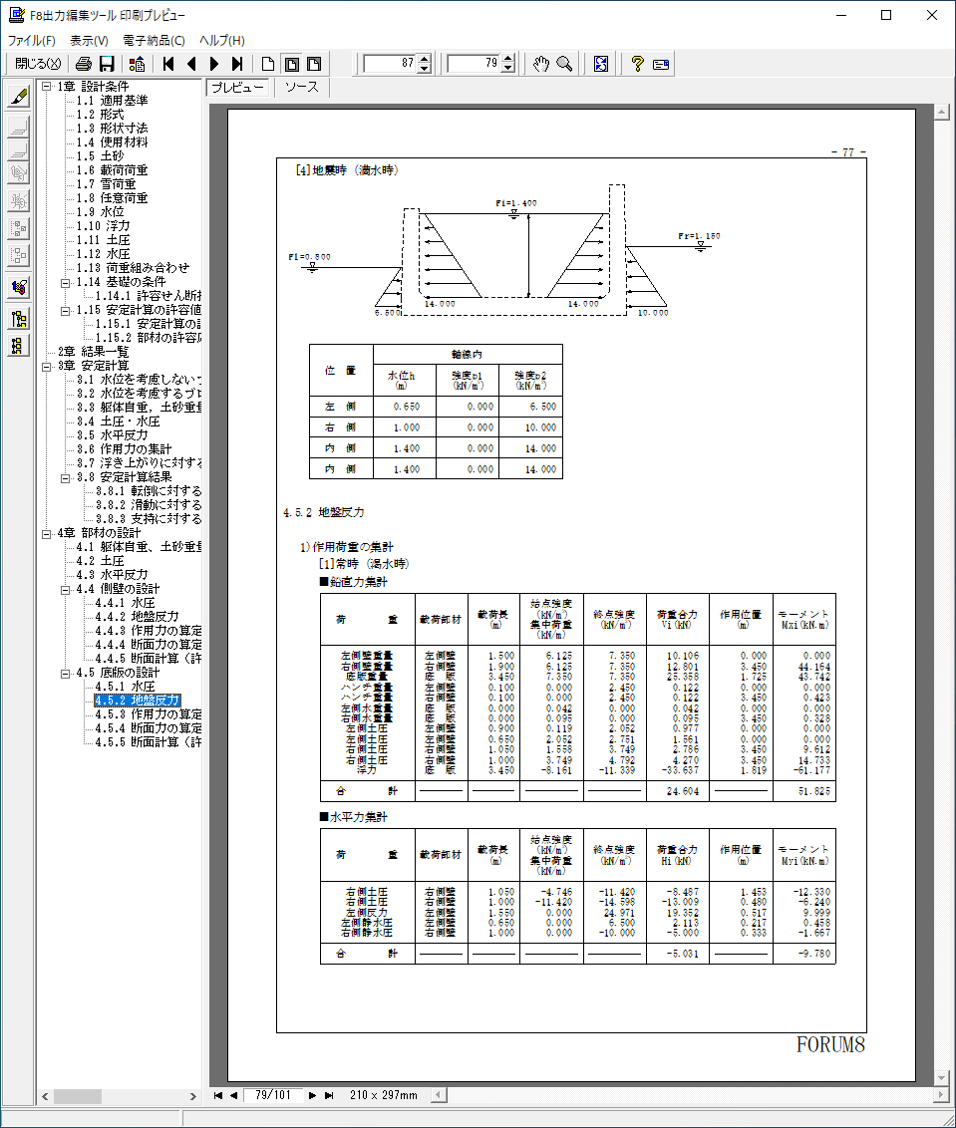Open the export settings icon beside save

pos(136,64)
